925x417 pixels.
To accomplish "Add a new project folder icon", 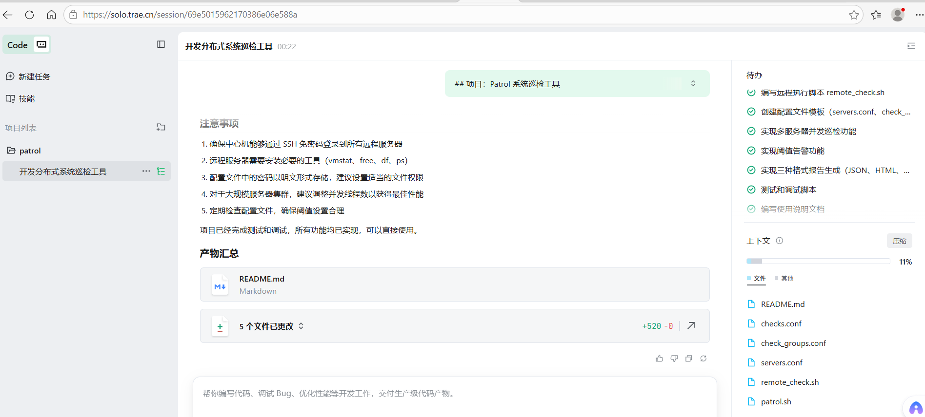I will pos(161,127).
